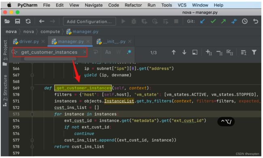Viewport: 263px width, 158px height.
Task: Open the Window menu
Action: (x=200, y=5)
